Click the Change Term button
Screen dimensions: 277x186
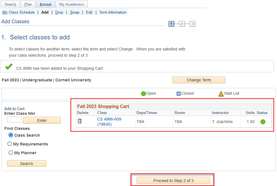(199, 80)
